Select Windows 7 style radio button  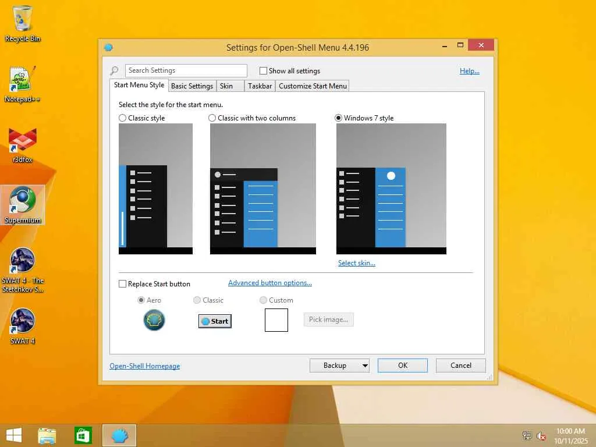tap(338, 118)
